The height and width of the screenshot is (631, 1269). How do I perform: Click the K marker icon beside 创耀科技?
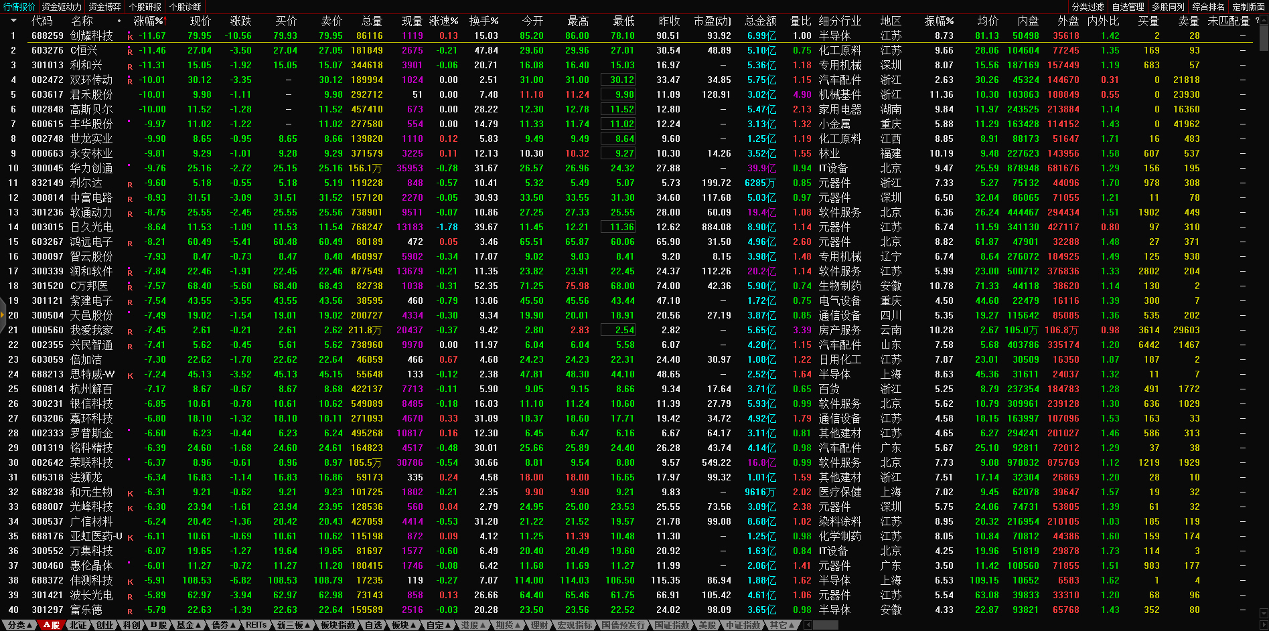pos(130,37)
